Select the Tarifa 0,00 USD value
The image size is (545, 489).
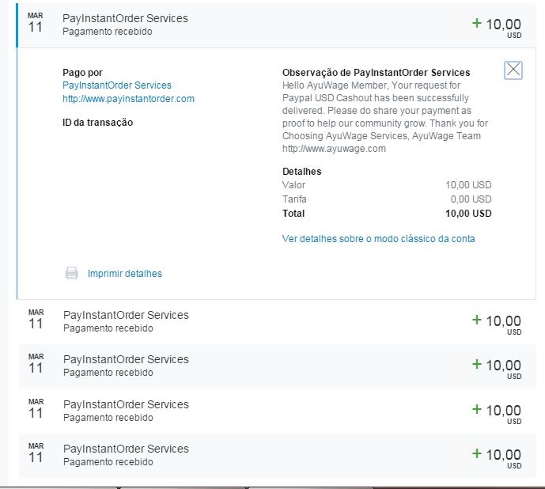tap(471, 199)
